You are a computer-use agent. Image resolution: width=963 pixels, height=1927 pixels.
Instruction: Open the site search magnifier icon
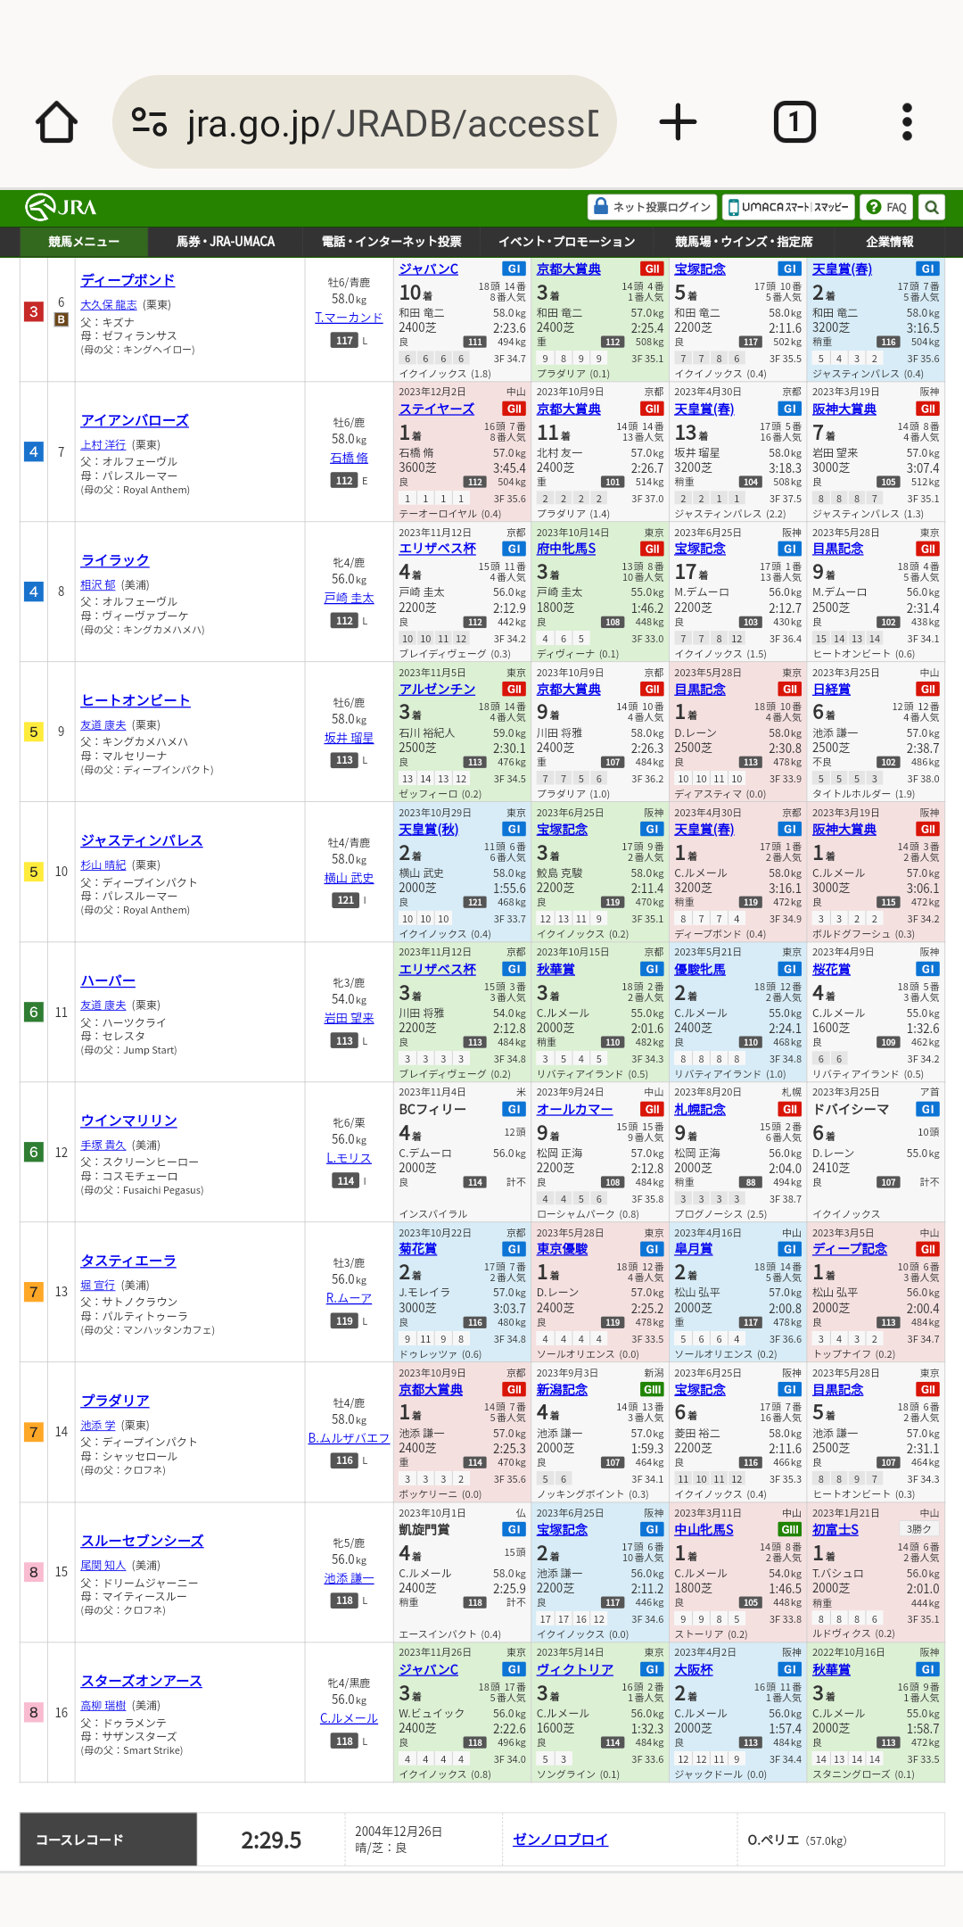pyautogui.click(x=932, y=207)
